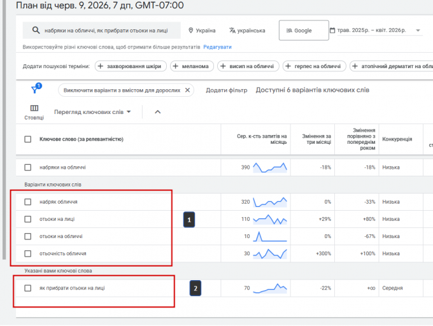
Task: Click the Україна location pin icon
Action: 190,31
